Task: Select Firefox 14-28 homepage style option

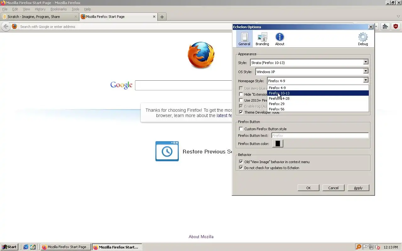Action: [x=318, y=99]
